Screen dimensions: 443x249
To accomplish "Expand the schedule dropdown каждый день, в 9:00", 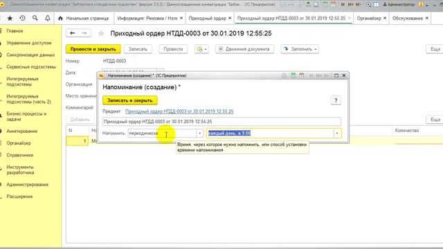I will [337, 133].
